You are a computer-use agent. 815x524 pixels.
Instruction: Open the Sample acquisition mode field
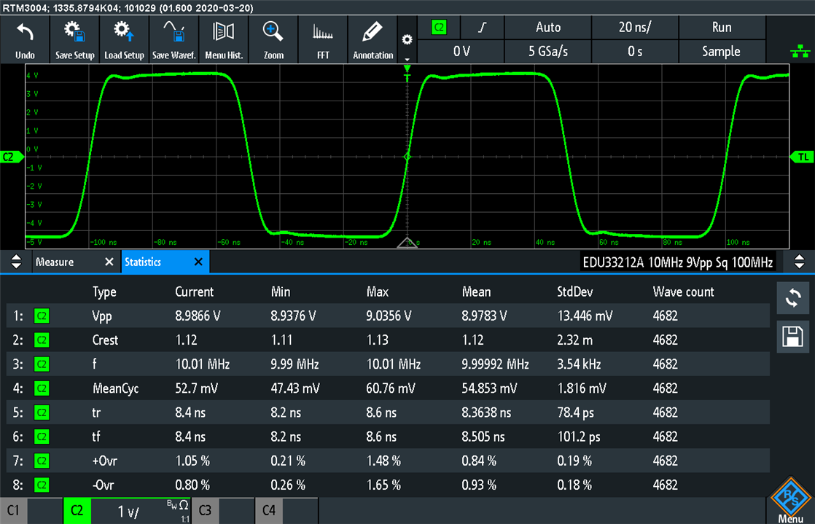(x=722, y=52)
